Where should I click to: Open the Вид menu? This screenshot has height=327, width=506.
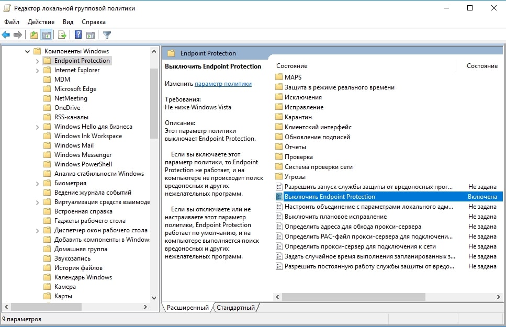click(68, 22)
